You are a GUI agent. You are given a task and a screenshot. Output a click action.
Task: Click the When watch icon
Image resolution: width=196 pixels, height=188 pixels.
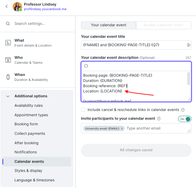point(8,77)
